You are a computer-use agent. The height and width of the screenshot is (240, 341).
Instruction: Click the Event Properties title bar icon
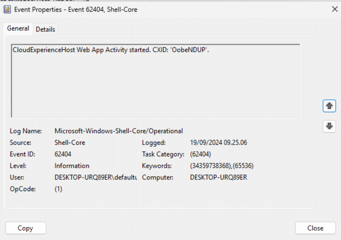click(7, 9)
